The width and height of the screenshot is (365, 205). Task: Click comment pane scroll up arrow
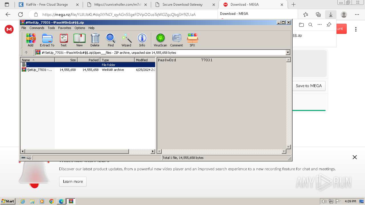pos(288,60)
